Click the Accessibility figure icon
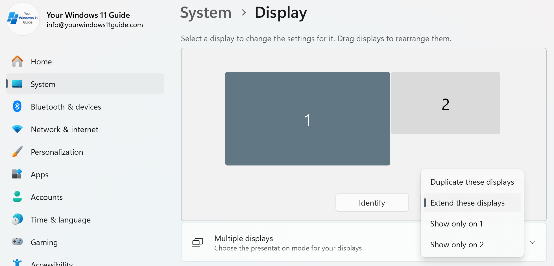The image size is (554, 266). click(17, 263)
